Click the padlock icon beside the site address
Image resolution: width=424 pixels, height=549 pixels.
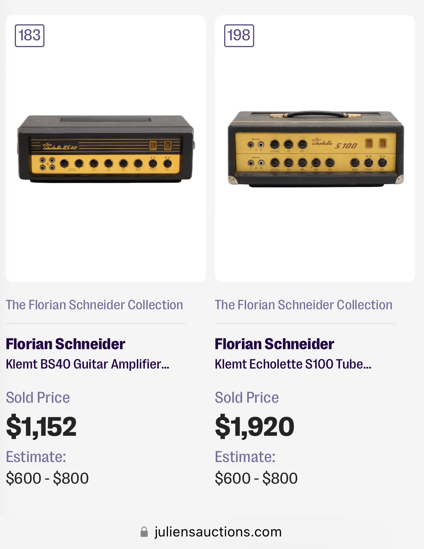(144, 532)
